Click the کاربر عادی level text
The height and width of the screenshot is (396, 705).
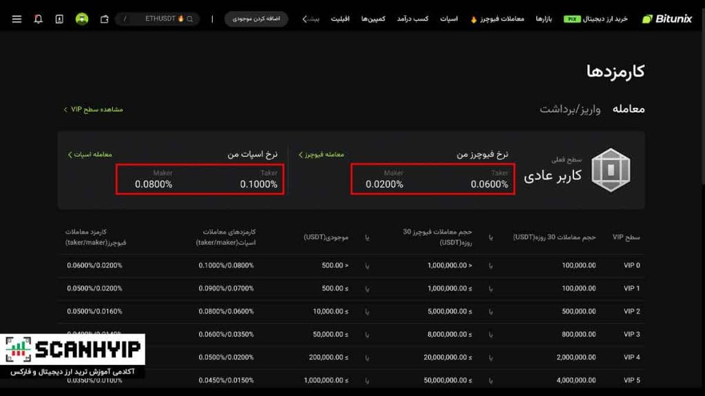coord(553,175)
